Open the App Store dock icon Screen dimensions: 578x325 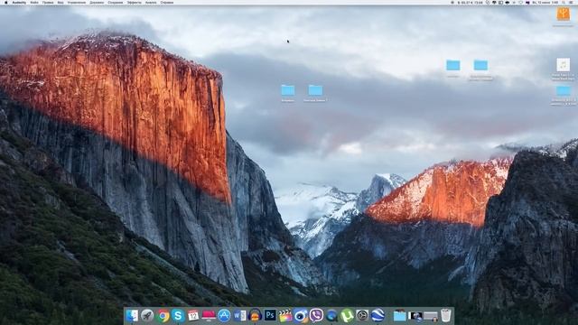[x=224, y=315]
